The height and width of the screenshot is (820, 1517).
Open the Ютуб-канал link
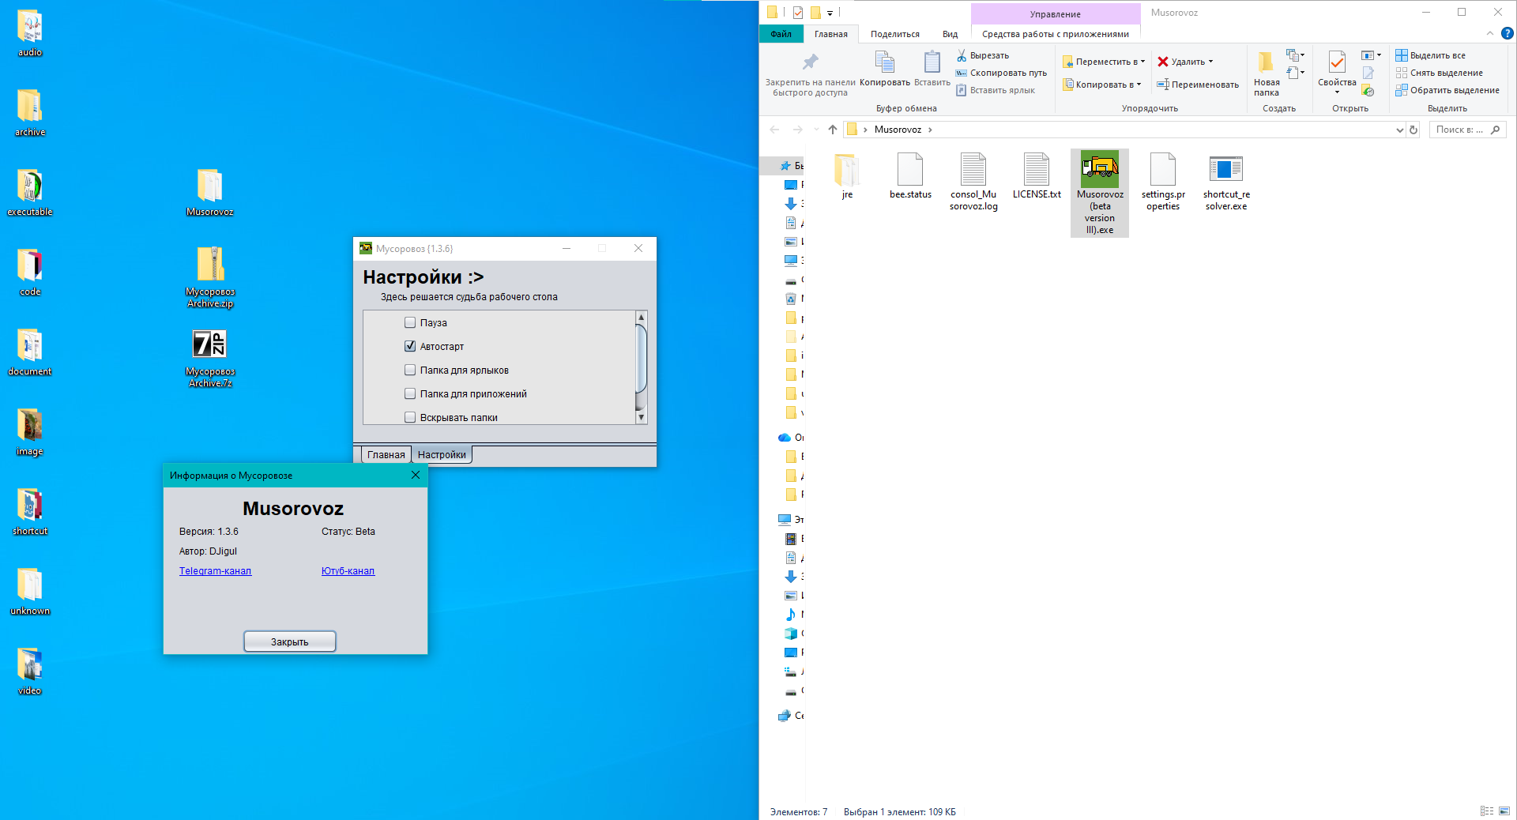coord(348,571)
